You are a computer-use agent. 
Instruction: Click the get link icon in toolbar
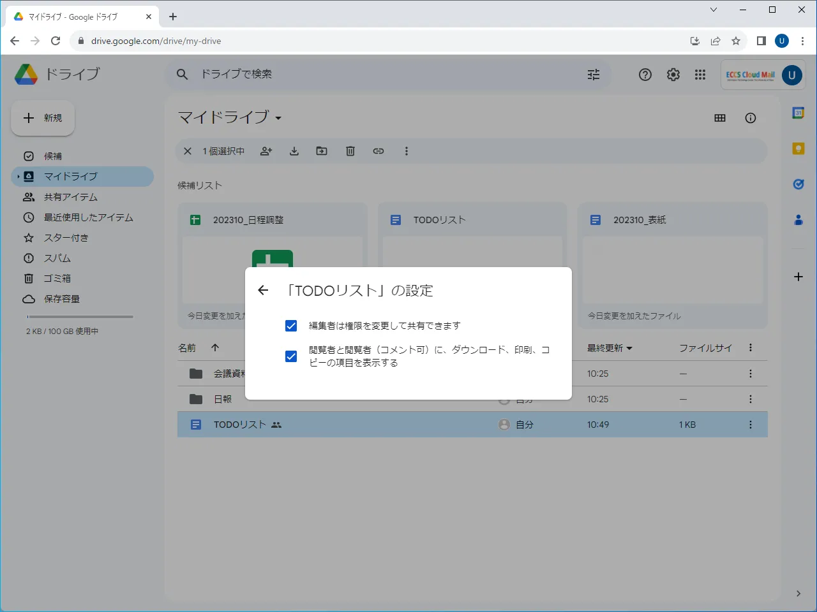coord(379,151)
